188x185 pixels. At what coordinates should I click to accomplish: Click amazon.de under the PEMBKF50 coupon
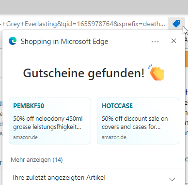(25, 137)
